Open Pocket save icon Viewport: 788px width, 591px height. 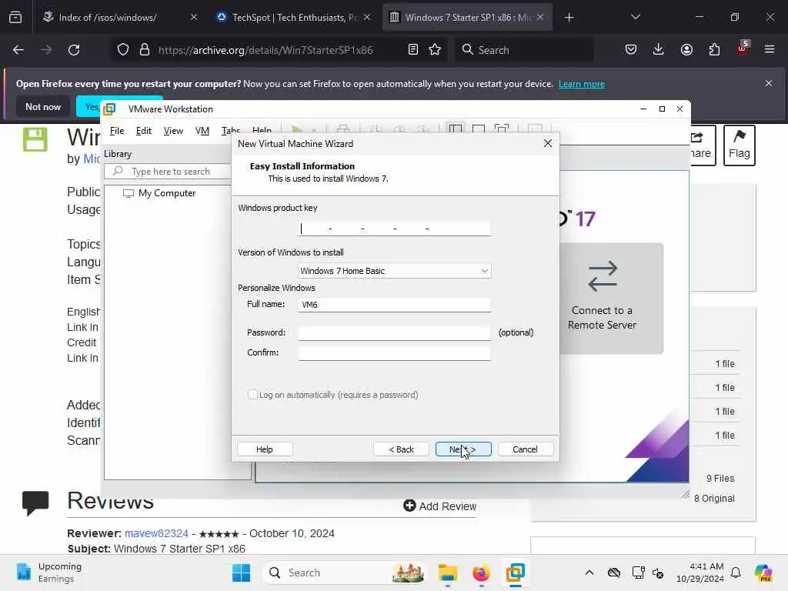[x=631, y=50]
